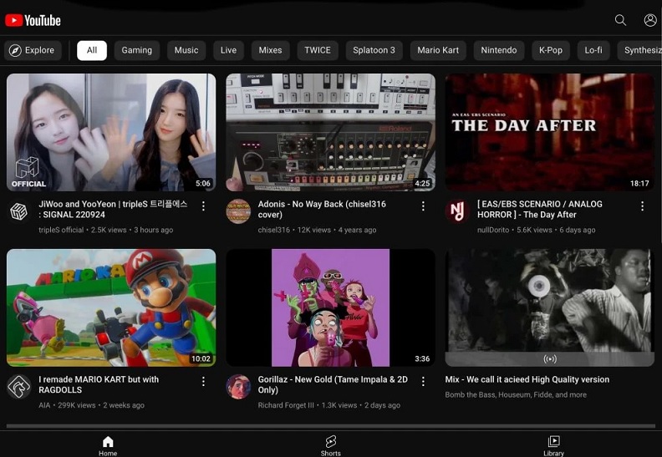Screen dimensions: 662x457
Task: Open the account profile icon
Action: 650,20
